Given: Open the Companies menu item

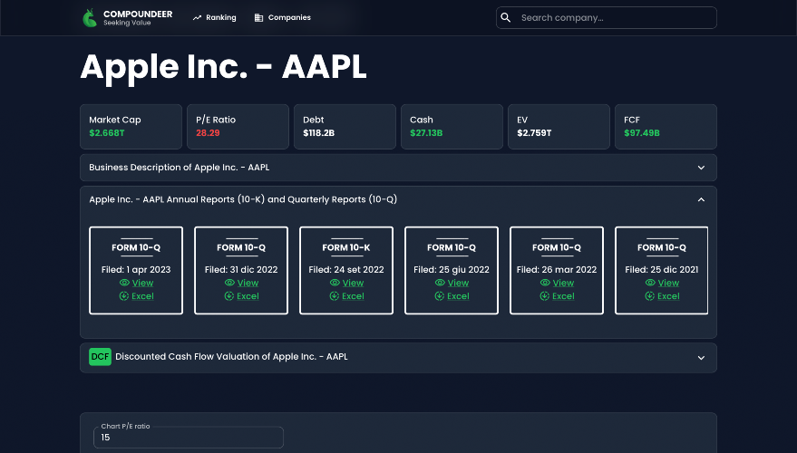Looking at the screenshot, I should pyautogui.click(x=283, y=18).
